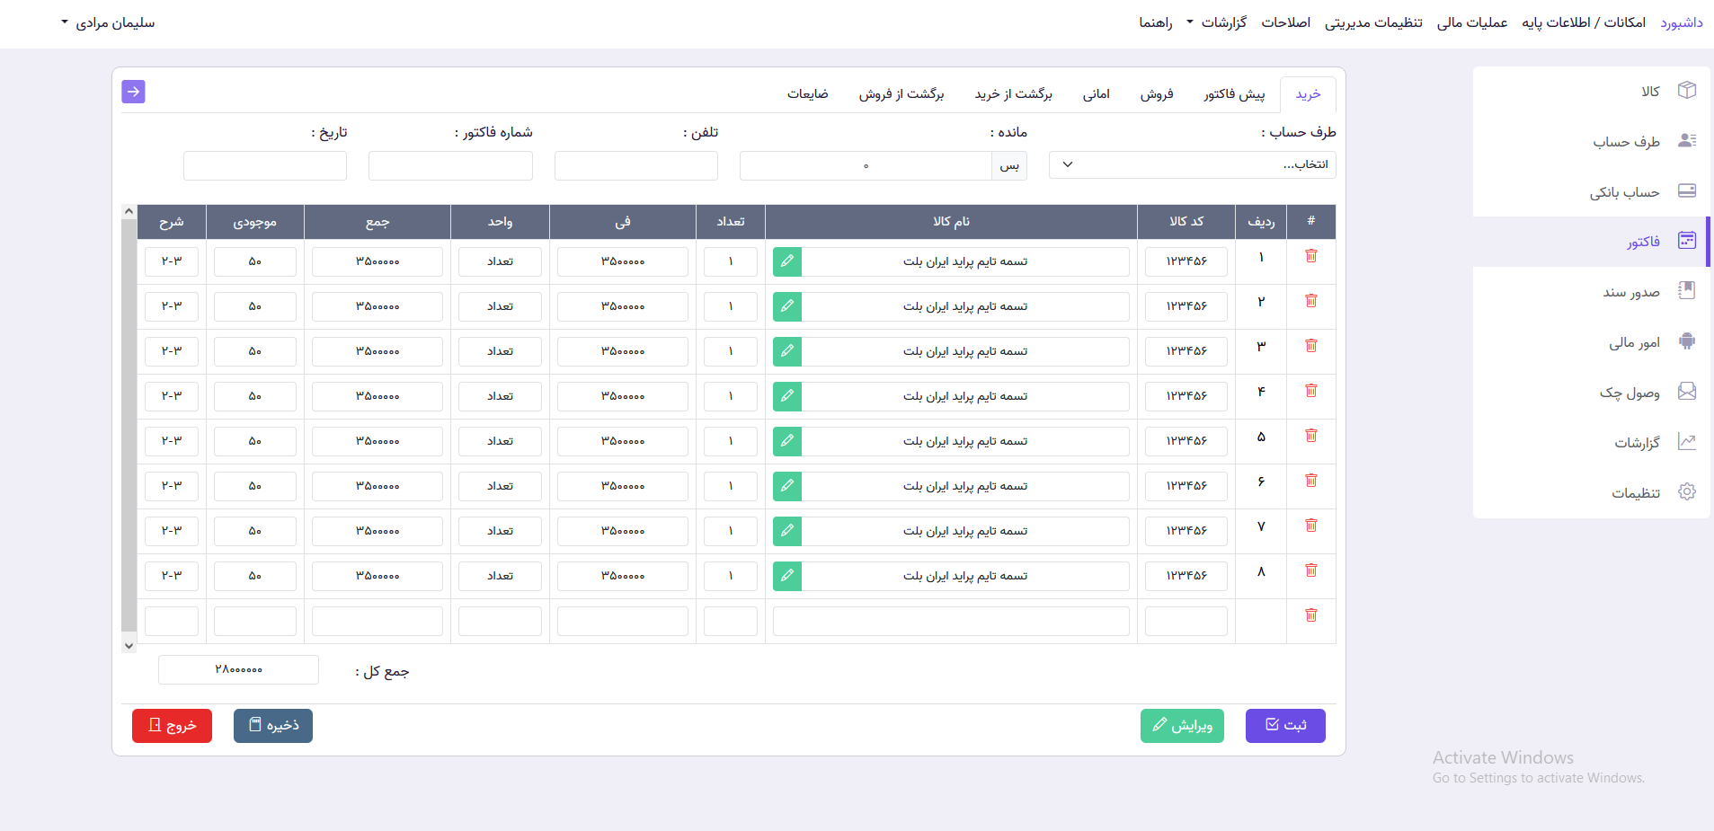
Task: Open حساب بانکی in the sidebar
Action: pyautogui.click(x=1624, y=191)
